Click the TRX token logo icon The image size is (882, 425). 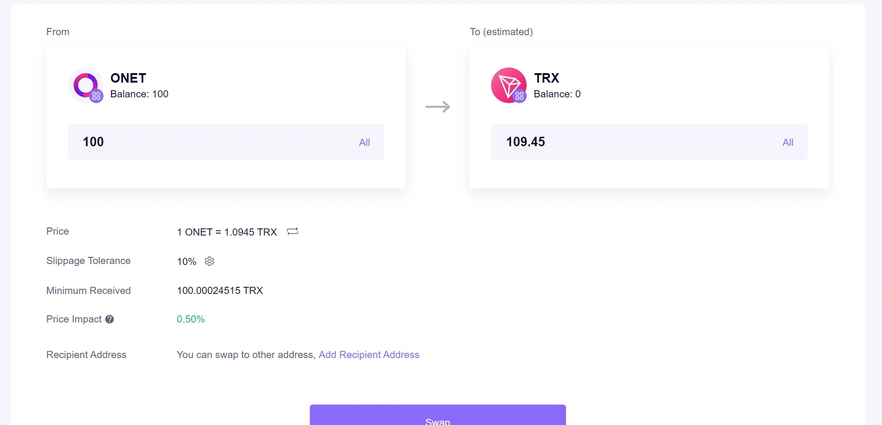(509, 85)
